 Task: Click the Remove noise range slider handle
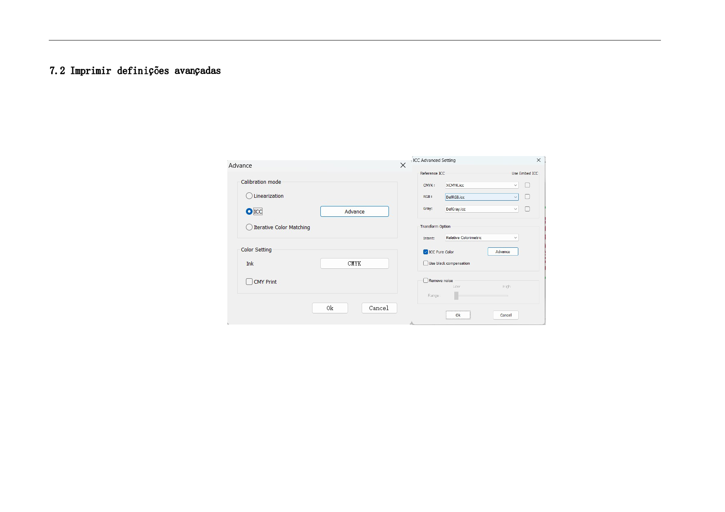click(x=456, y=296)
